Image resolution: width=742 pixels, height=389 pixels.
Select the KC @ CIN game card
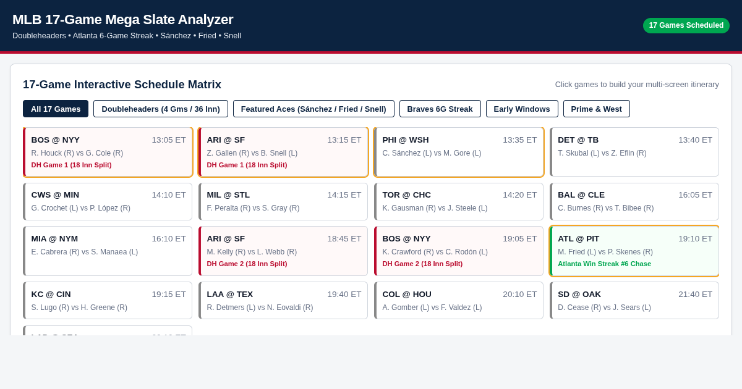(x=108, y=300)
